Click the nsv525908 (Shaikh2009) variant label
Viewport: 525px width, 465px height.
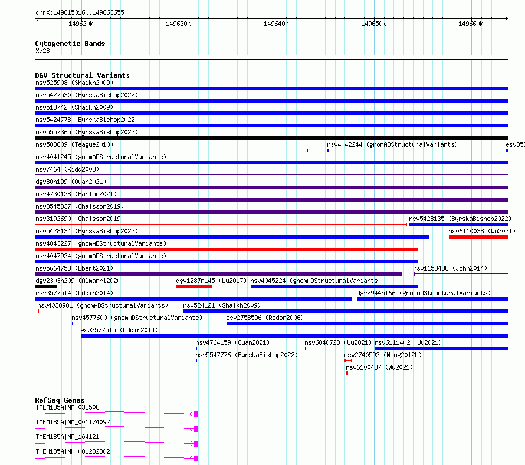click(74, 83)
